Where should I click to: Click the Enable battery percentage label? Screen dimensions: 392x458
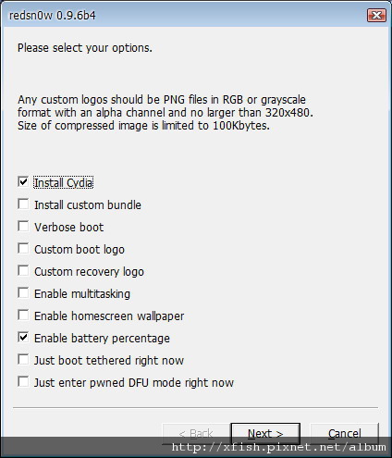pos(102,339)
